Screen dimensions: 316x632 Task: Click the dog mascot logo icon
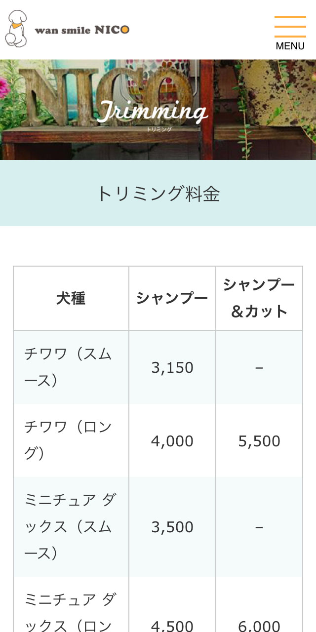[x=16, y=29]
